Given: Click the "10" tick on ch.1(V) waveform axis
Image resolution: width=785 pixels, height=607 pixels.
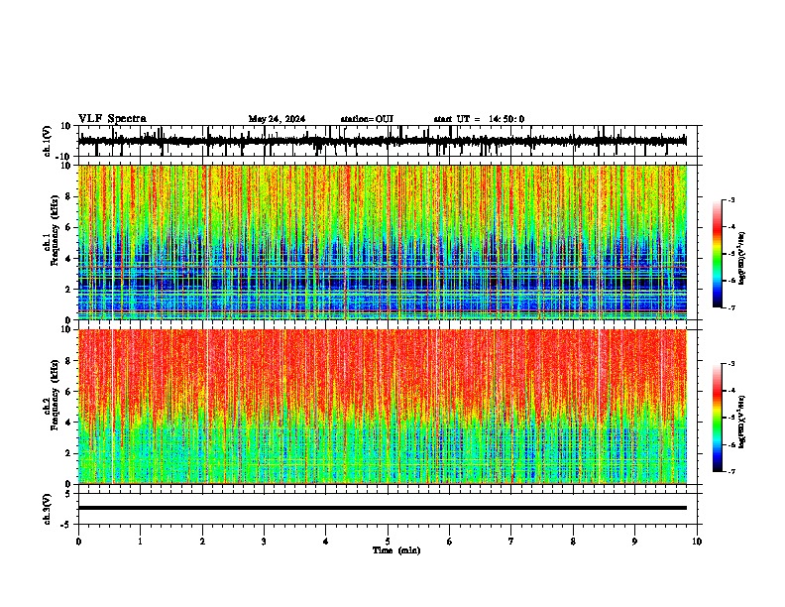Looking at the screenshot, I should pyautogui.click(x=66, y=126).
